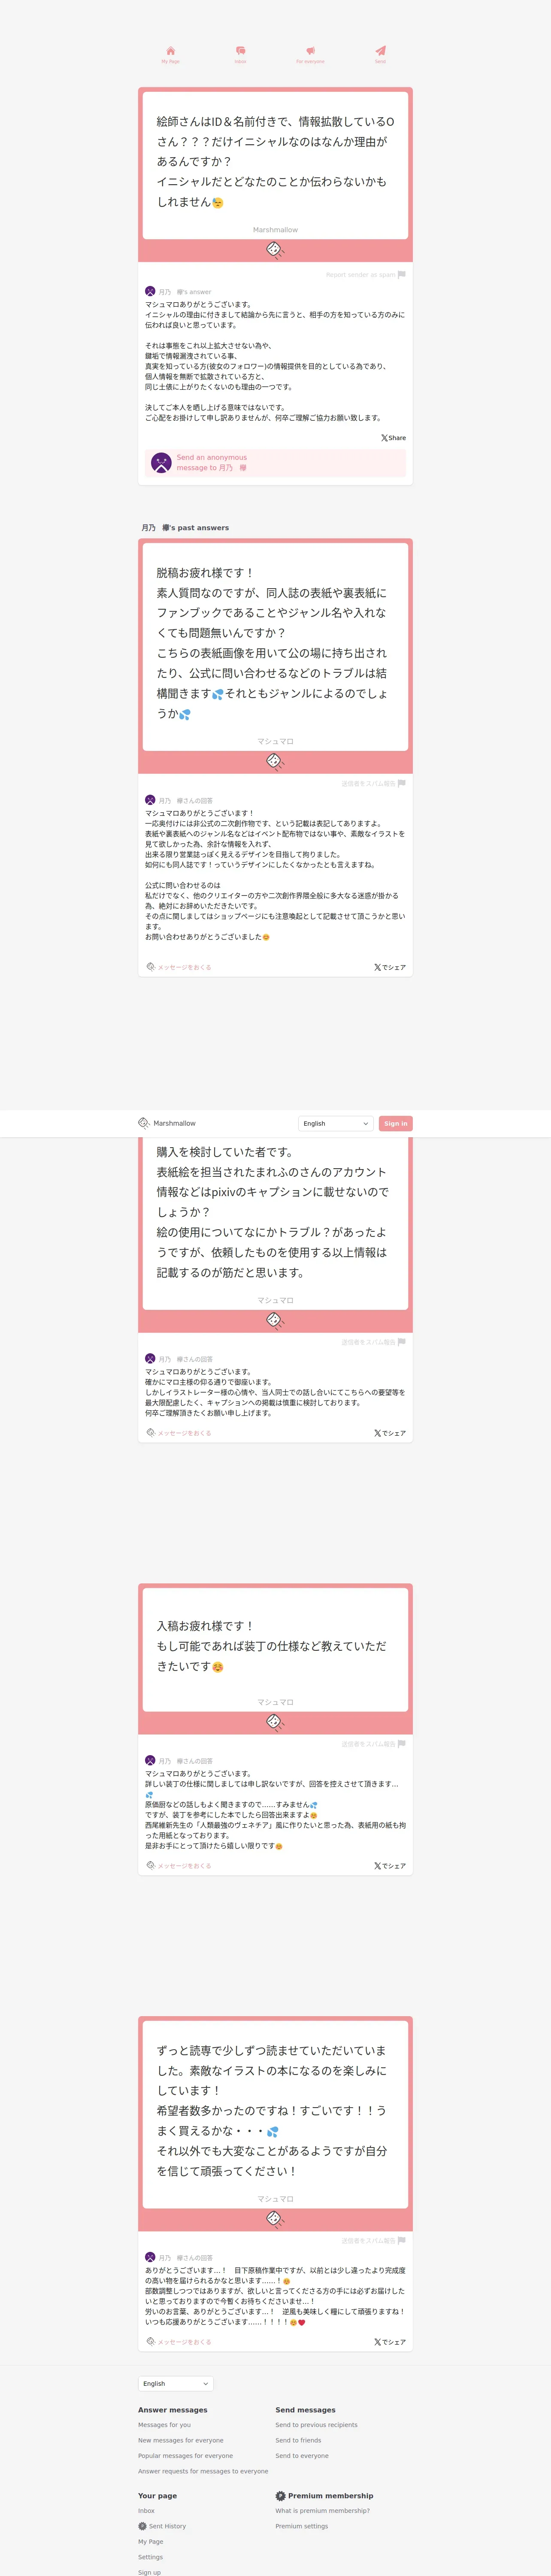This screenshot has height=2576, width=551.
Task: Open 'Send to everyone' link
Action: tap(302, 2456)
